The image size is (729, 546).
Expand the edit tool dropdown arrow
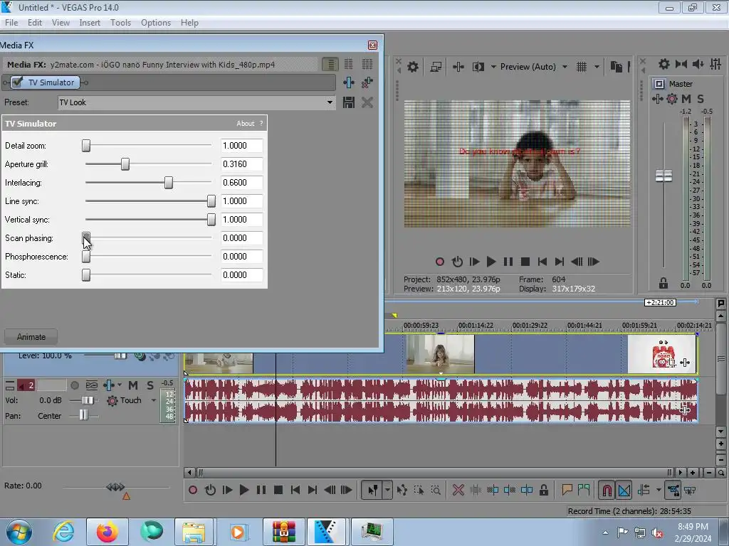tap(387, 490)
